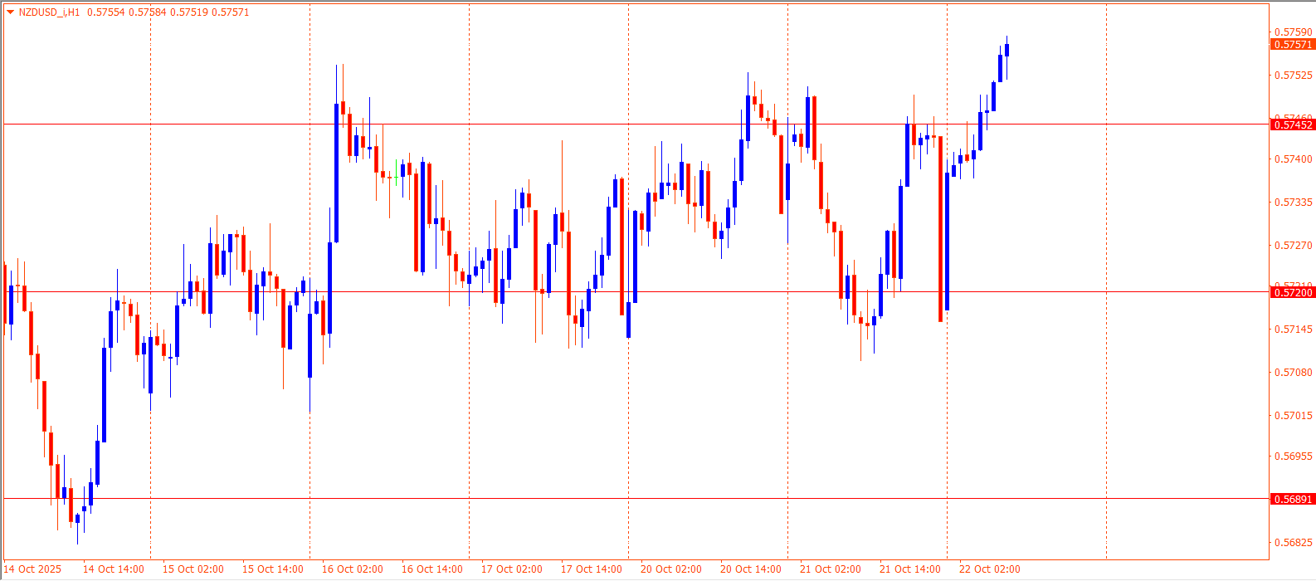The height and width of the screenshot is (581, 1316).
Task: Click the 0.57015 price scale label
Action: click(x=1293, y=415)
